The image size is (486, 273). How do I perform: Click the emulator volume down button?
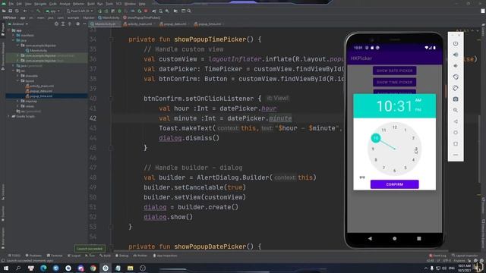pos(456,66)
